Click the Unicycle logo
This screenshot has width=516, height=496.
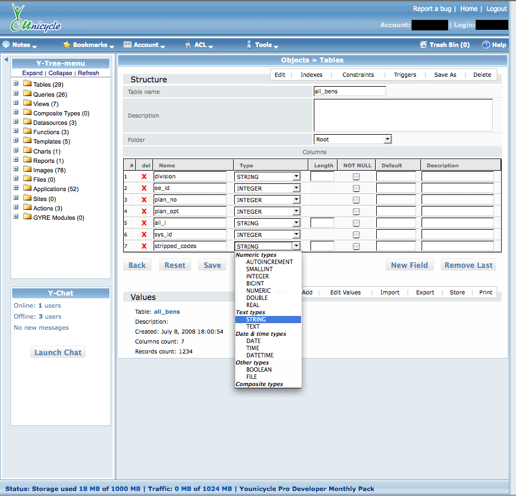pos(35,19)
